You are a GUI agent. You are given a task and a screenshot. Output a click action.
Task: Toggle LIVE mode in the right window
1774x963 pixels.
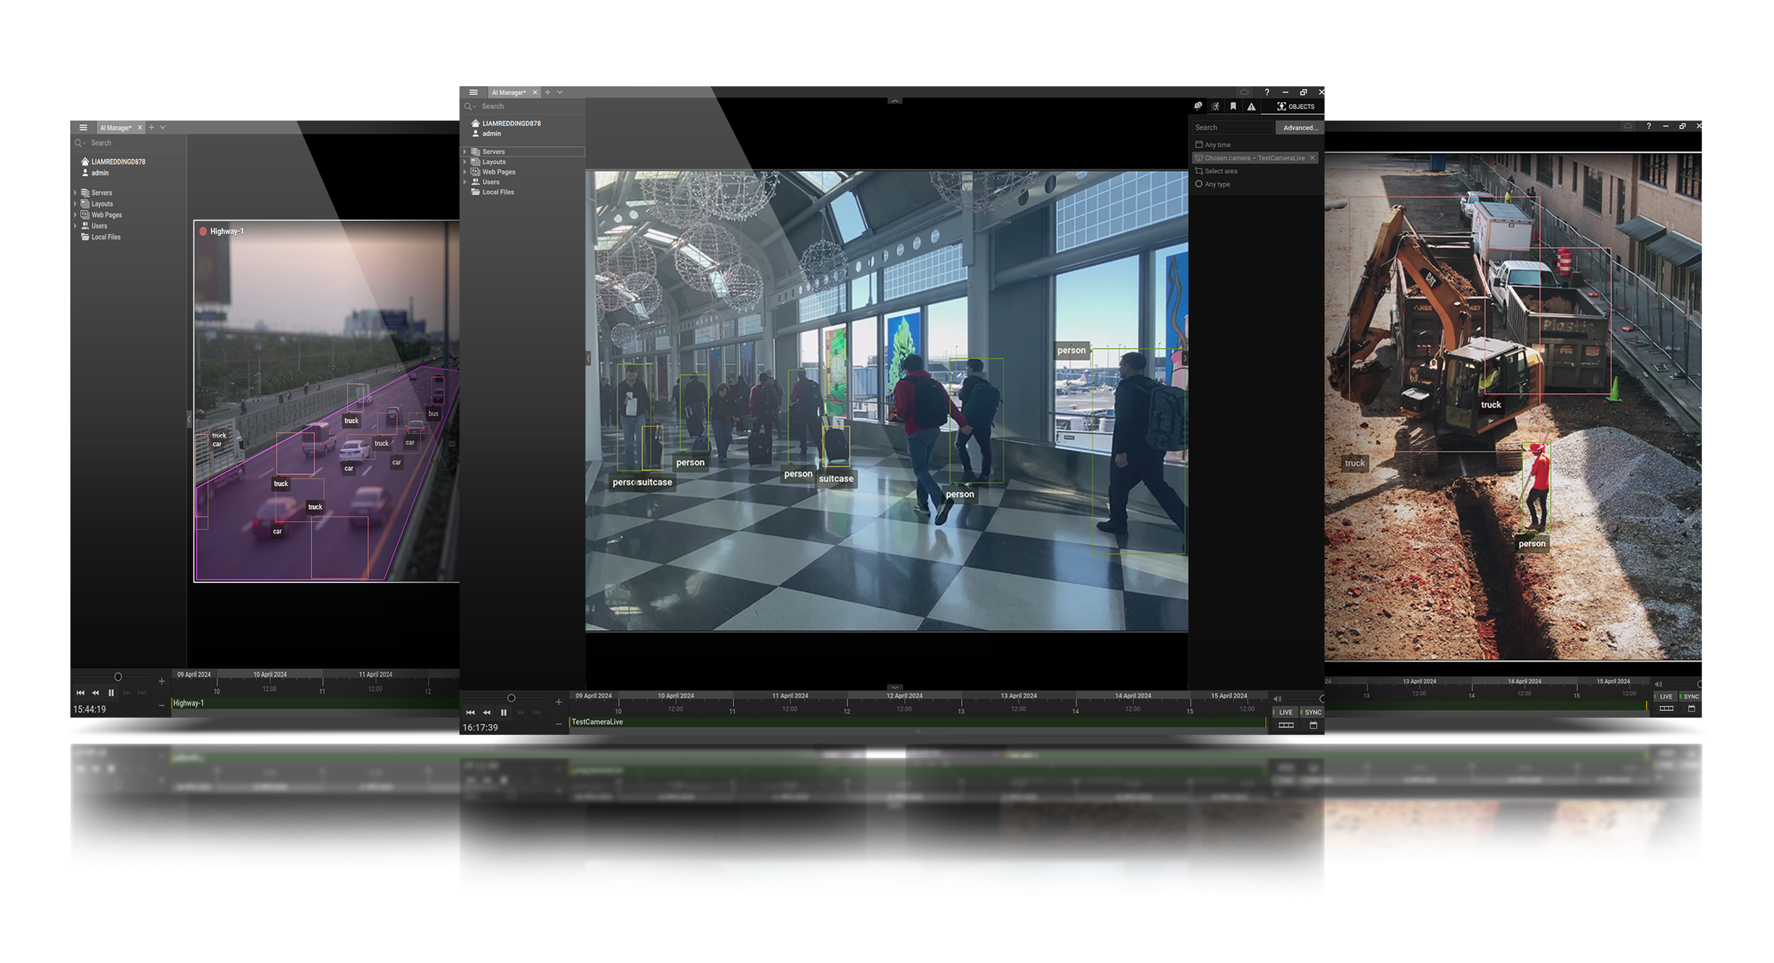pyautogui.click(x=1665, y=697)
